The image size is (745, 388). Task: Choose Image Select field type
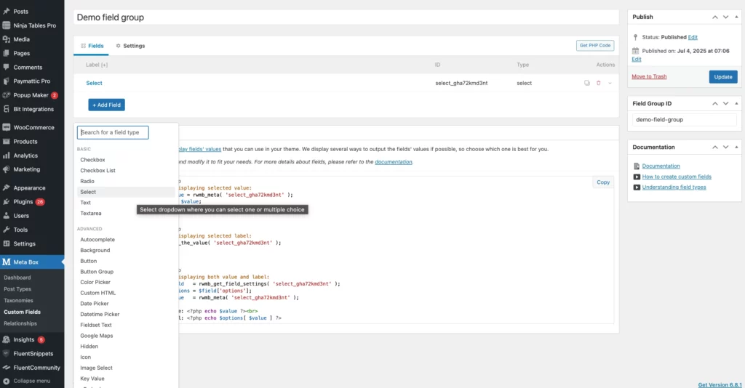tap(96, 368)
